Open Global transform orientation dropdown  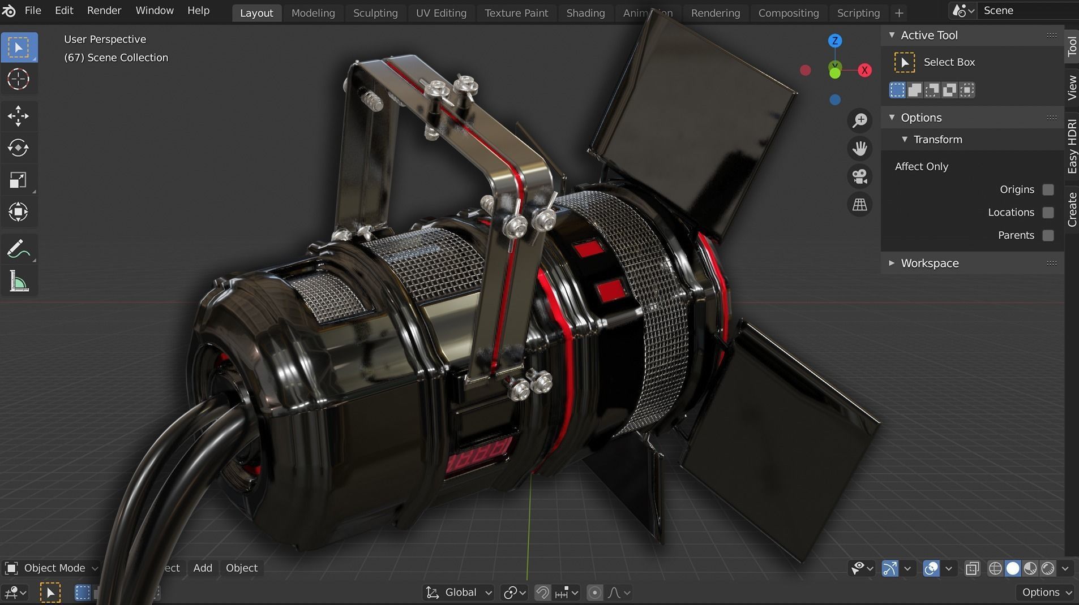[x=459, y=593]
